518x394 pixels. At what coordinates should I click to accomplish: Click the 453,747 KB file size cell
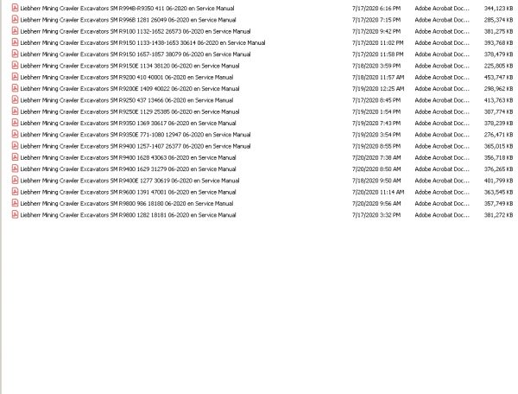(498, 78)
